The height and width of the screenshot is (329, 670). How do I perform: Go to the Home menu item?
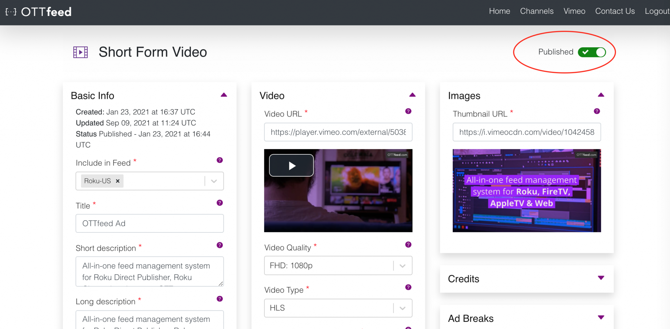pos(499,11)
